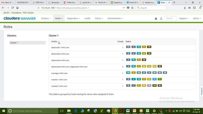Bookmark this page with the star icon
203x114 pixels.
(x=132, y=8)
